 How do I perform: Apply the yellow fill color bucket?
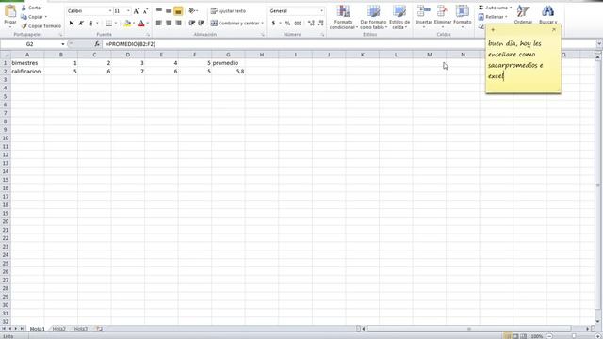click(x=127, y=24)
